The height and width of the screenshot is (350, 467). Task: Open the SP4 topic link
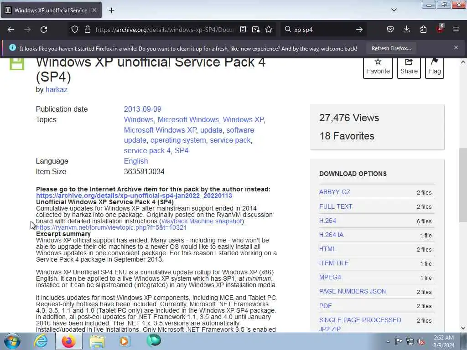click(x=182, y=150)
